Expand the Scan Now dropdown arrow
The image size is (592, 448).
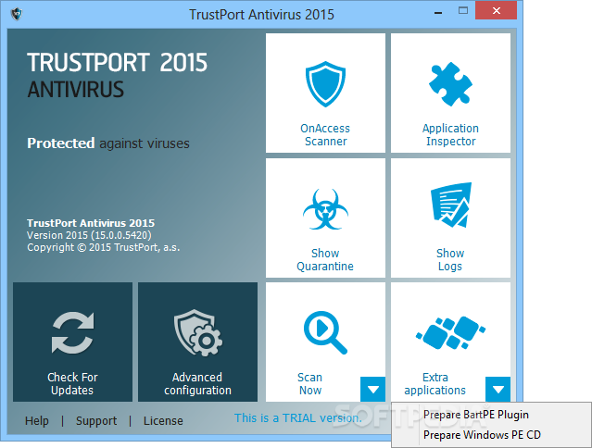(x=373, y=389)
